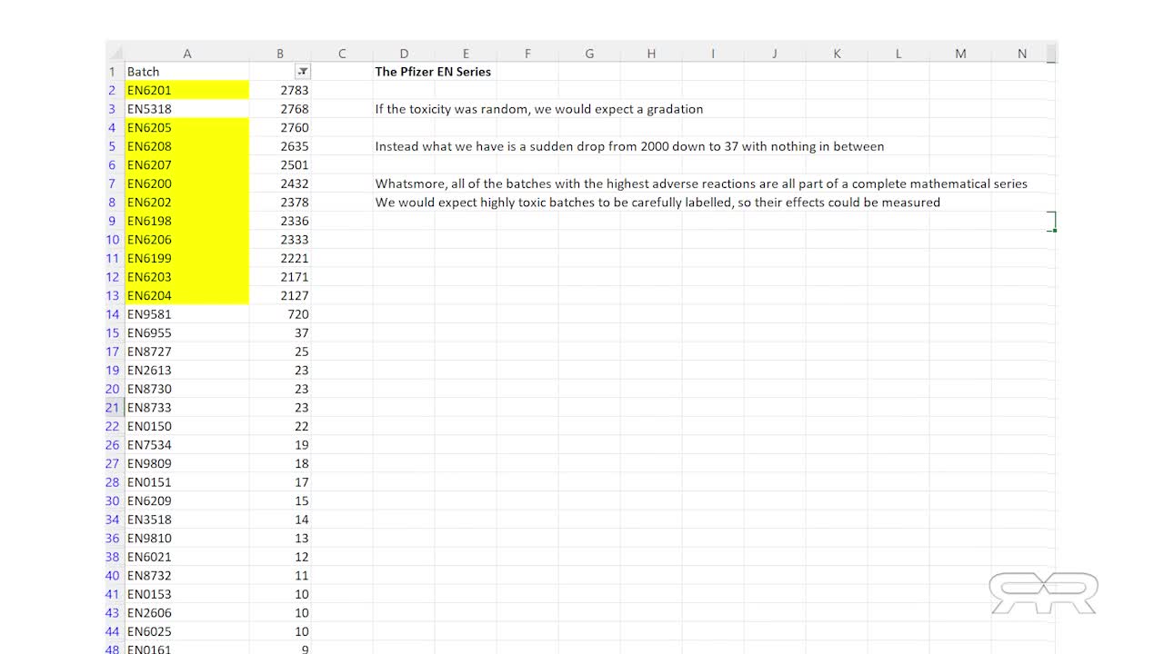The image size is (1164, 654).
Task: Select cell EN6209
Action: (x=186, y=500)
